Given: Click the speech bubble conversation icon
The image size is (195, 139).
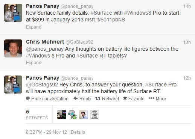Looking at the screenshot, I should tap(28, 98).
